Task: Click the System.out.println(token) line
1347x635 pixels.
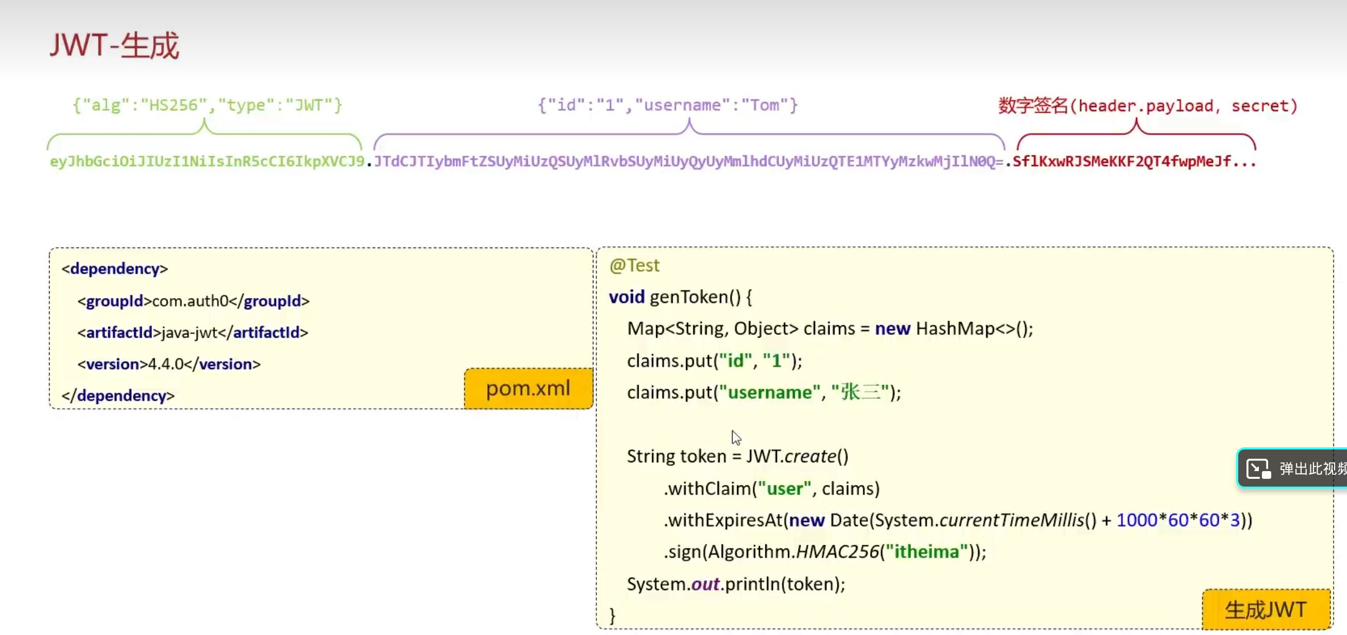Action: (x=736, y=584)
